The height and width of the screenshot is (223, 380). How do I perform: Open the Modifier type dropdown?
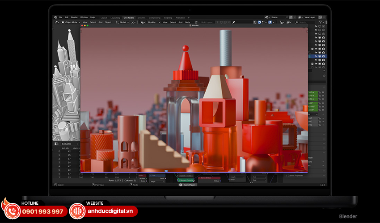click(152, 22)
